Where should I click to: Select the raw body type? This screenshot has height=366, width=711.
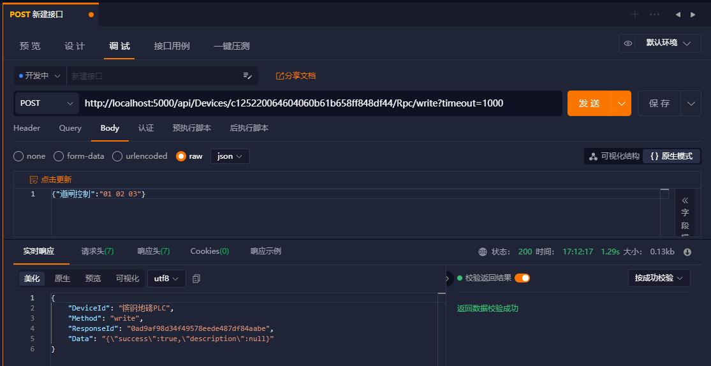coord(181,156)
